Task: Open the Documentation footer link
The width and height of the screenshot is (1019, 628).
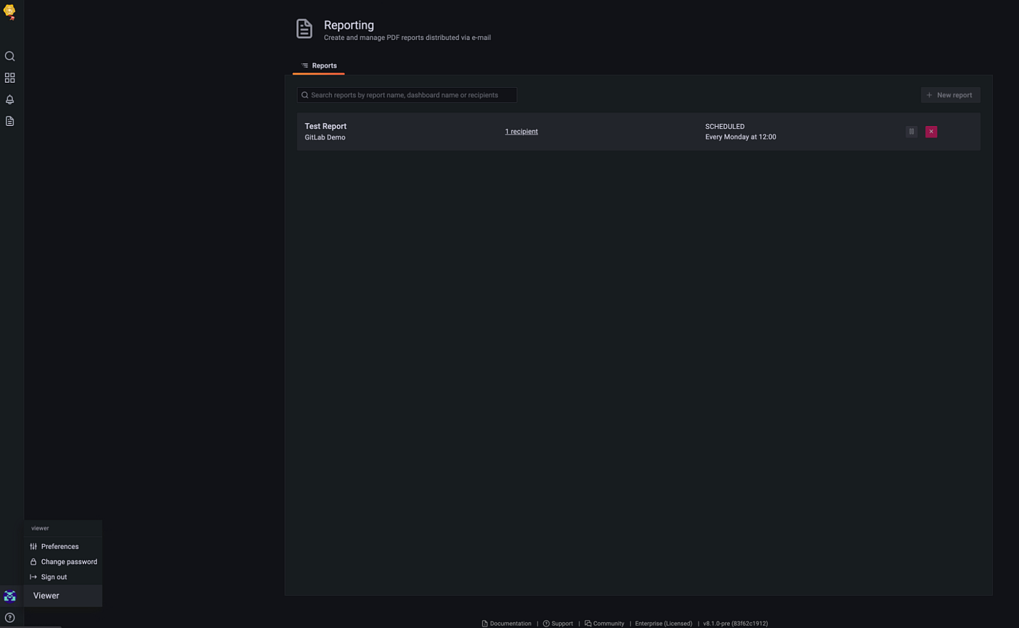Action: point(506,624)
